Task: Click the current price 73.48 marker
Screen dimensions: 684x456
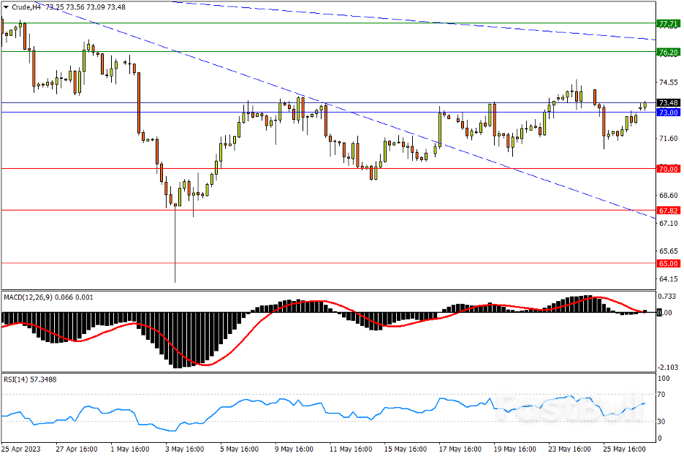Action: (x=669, y=103)
